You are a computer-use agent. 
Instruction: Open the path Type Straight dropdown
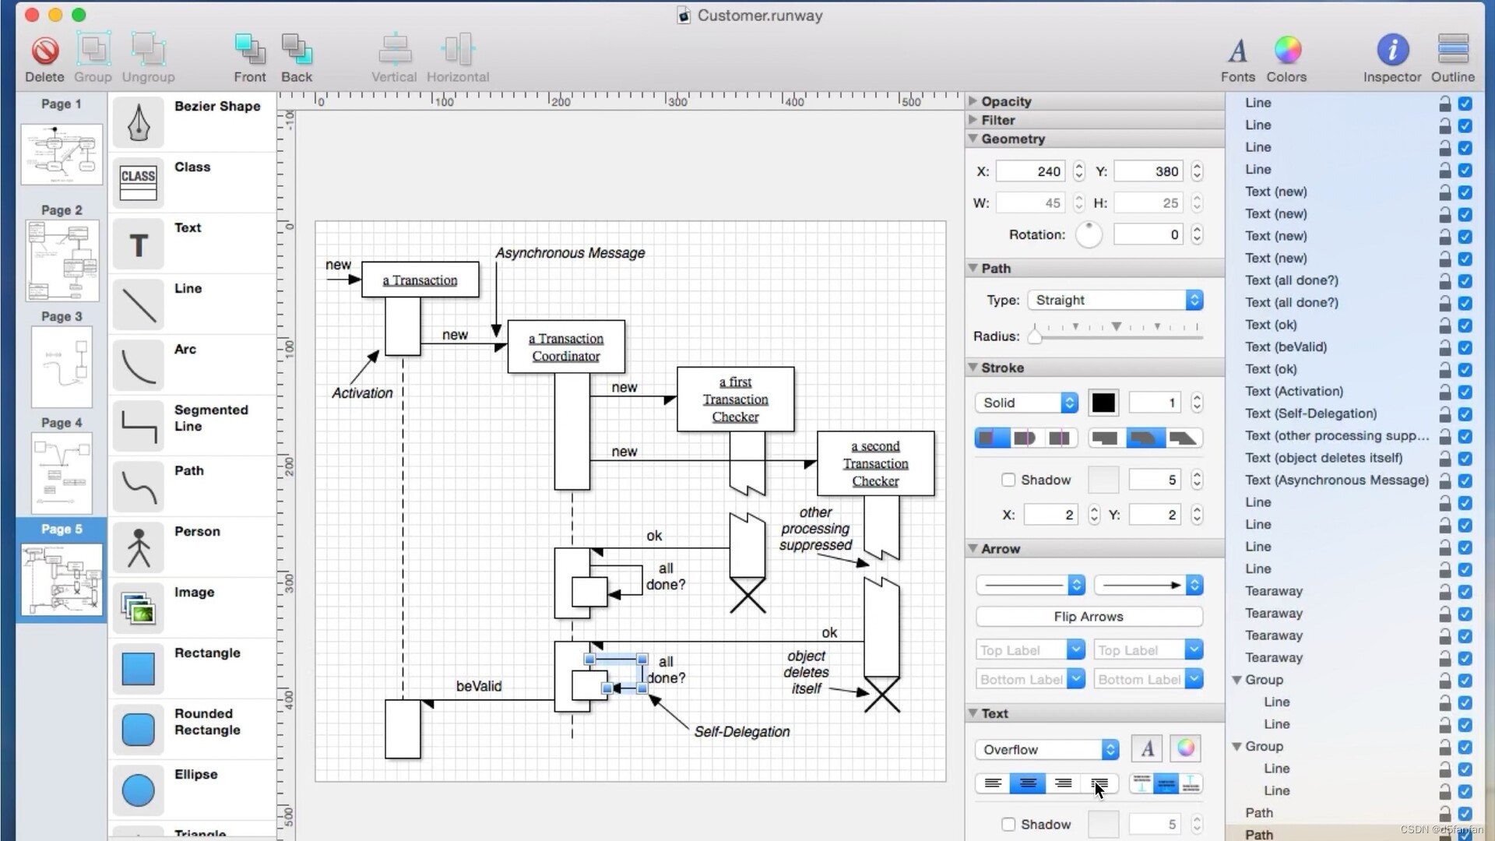coord(1115,300)
